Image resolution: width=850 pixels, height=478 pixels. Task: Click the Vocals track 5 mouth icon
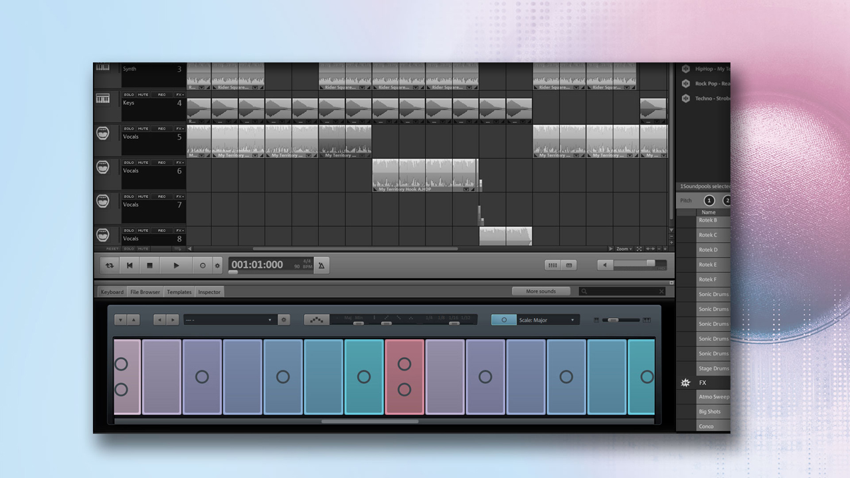[102, 133]
